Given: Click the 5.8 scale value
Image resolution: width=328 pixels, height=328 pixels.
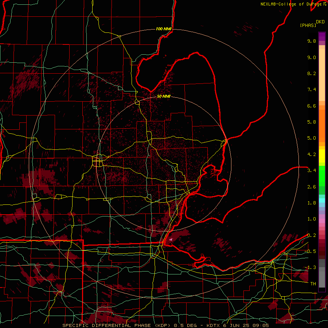Looking at the screenshot, I should [x=312, y=122].
